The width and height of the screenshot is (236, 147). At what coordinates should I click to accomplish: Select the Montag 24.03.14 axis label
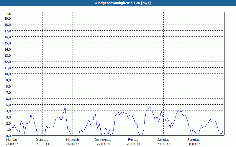click(12, 142)
